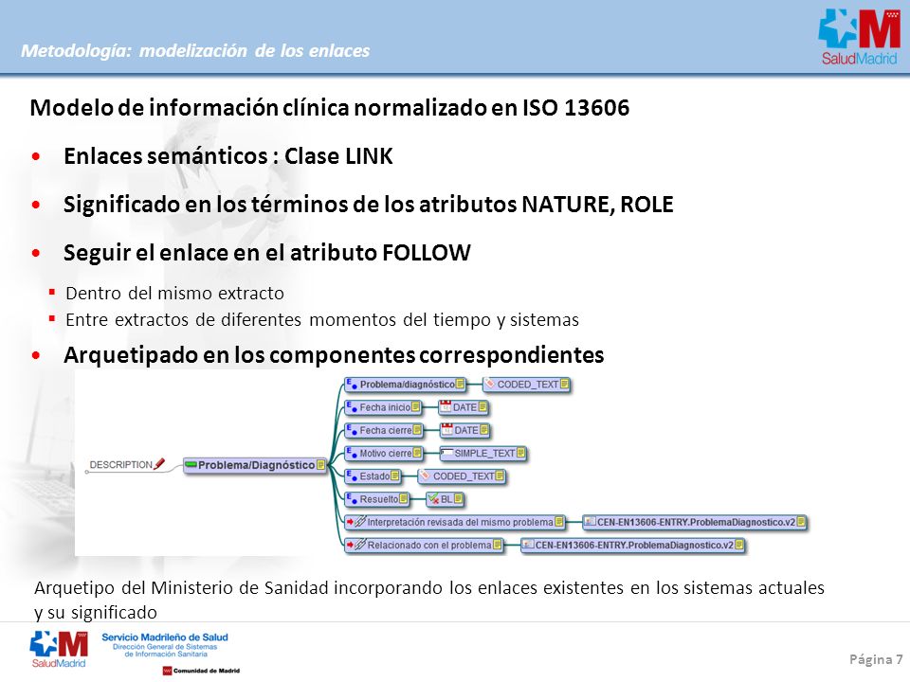Click bullet 'Enlaces semánticos : Clase LINK'
Image resolution: width=910 pixels, height=682 pixels.
point(228,156)
